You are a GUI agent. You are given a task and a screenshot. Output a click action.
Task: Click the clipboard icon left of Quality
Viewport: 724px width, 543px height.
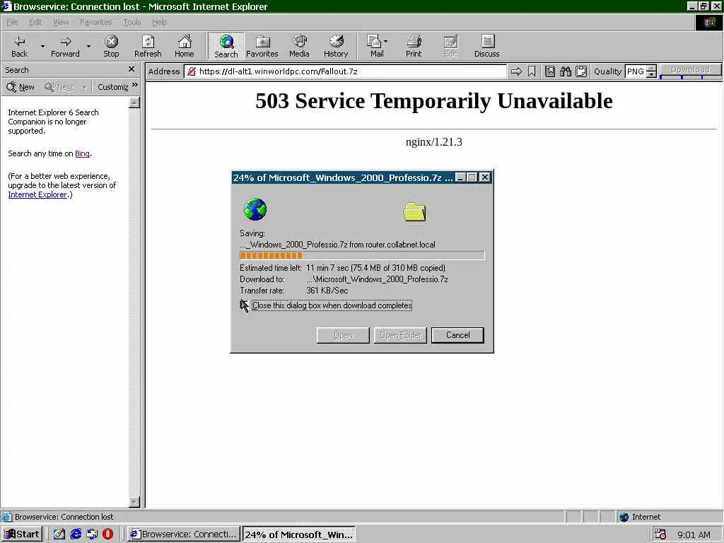click(581, 71)
